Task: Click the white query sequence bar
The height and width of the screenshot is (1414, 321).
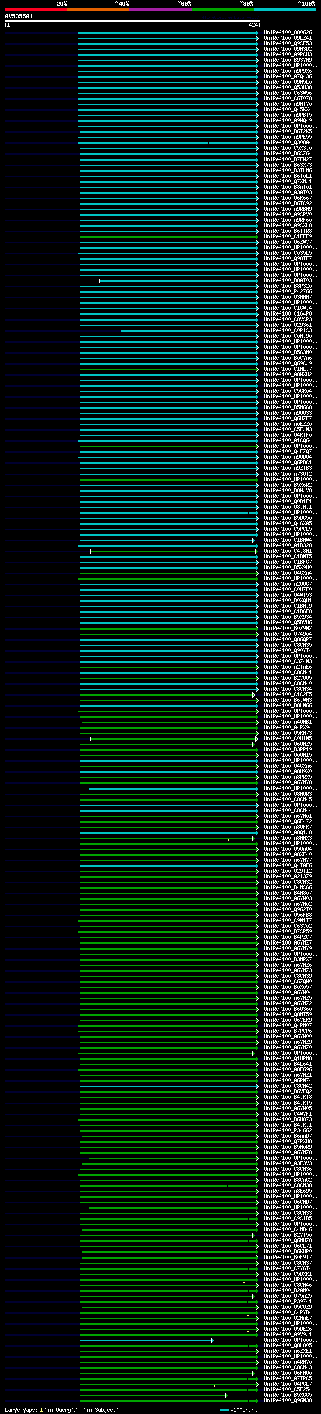Action: point(132,20)
